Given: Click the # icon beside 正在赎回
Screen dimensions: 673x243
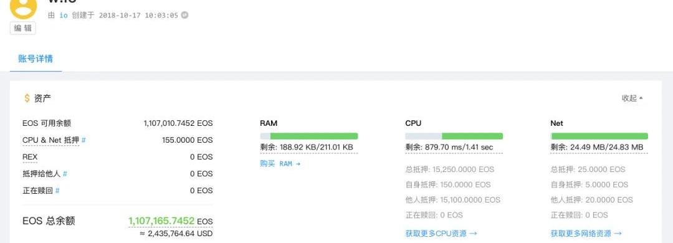Looking at the screenshot, I should [57, 191].
